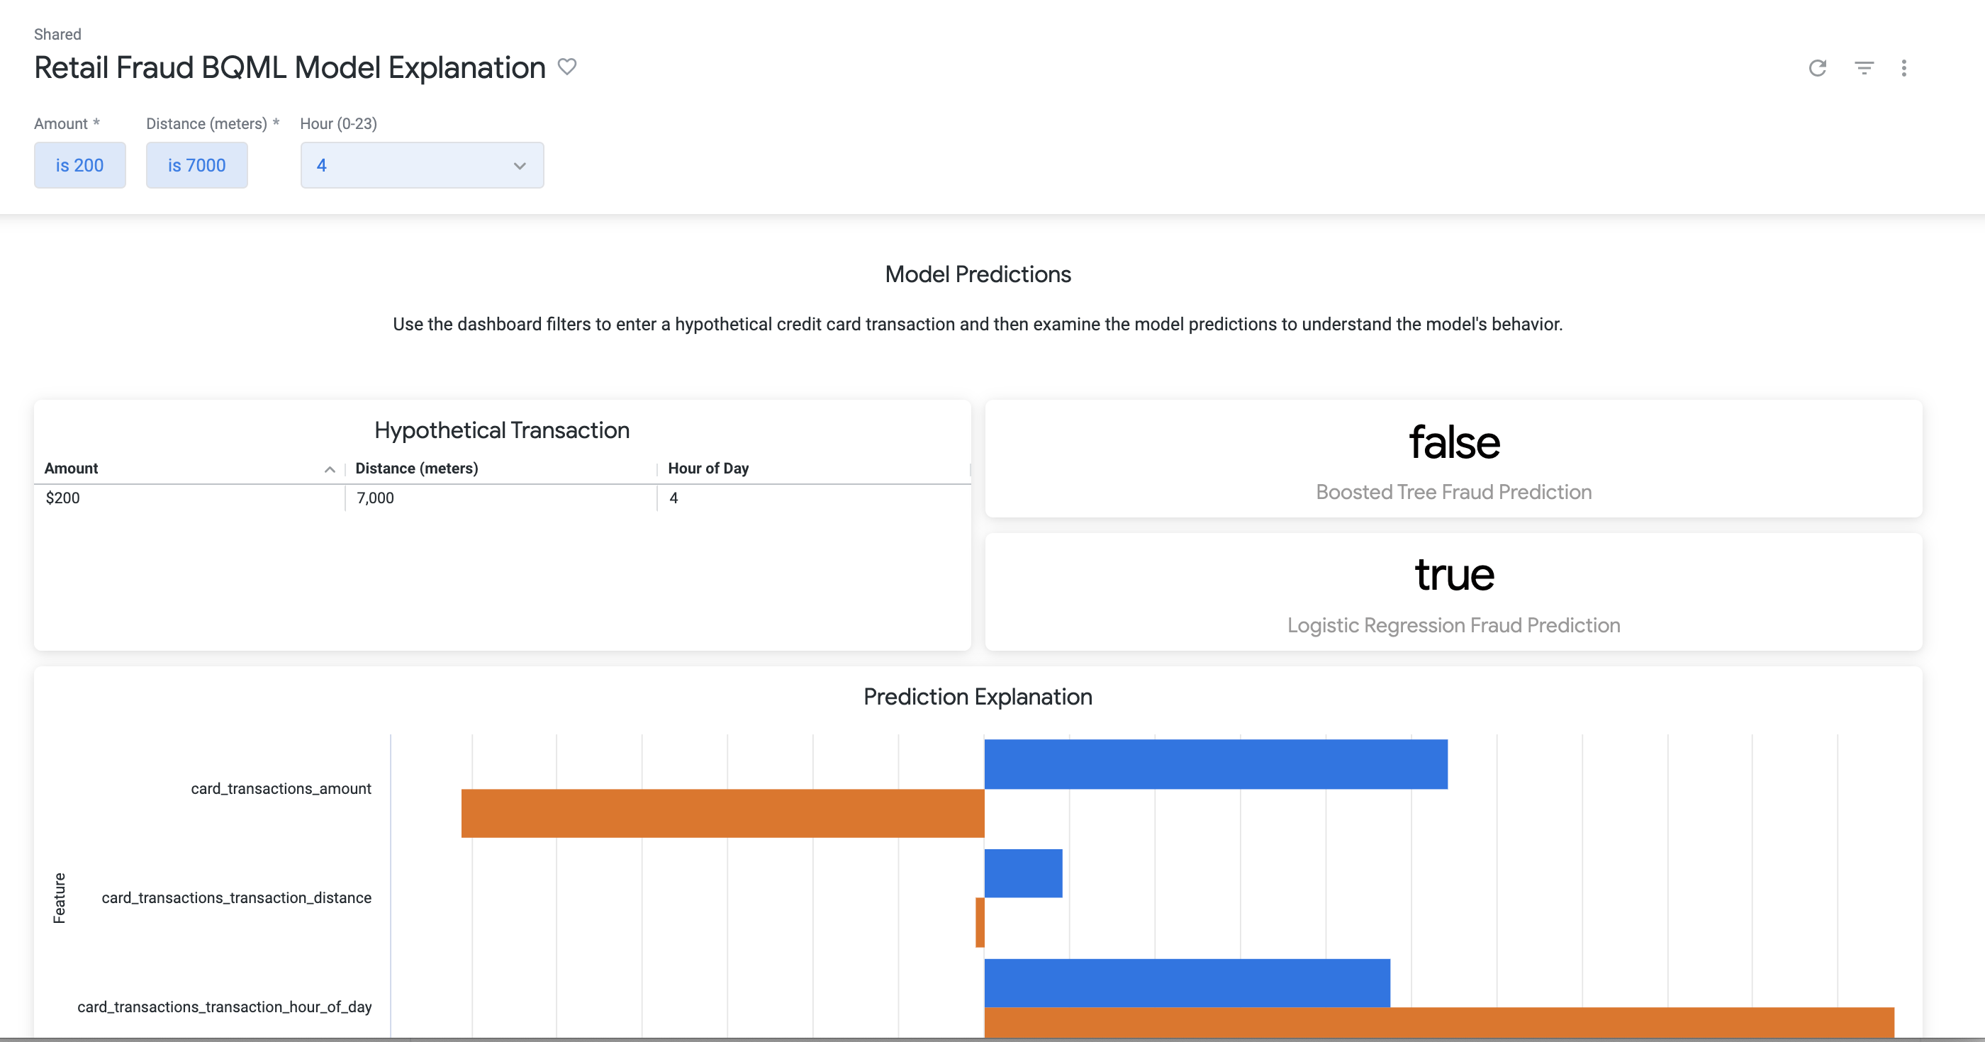Open the three-dot dashboard actions menu
The height and width of the screenshot is (1042, 1985).
point(1903,68)
